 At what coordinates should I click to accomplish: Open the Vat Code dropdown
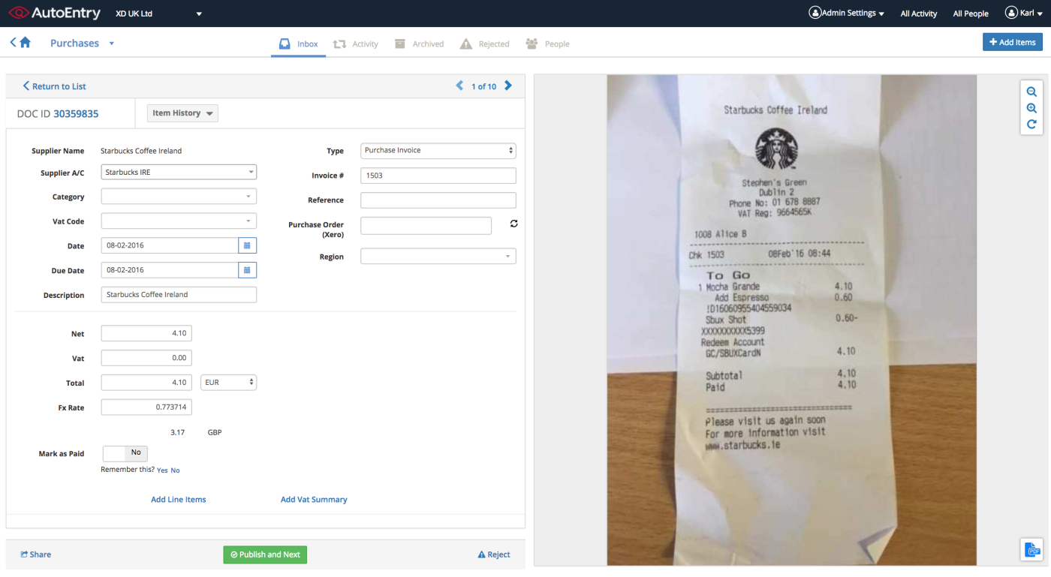(x=179, y=221)
